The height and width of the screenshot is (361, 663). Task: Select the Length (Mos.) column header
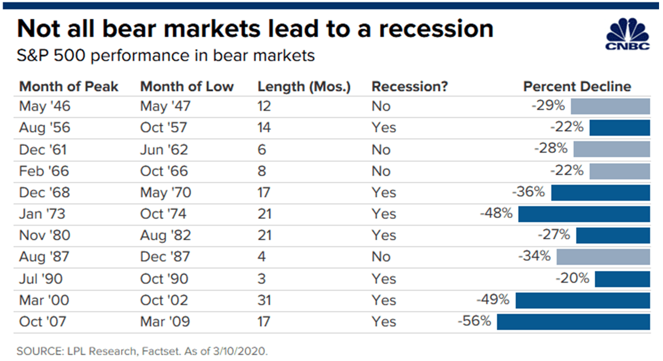(x=304, y=87)
